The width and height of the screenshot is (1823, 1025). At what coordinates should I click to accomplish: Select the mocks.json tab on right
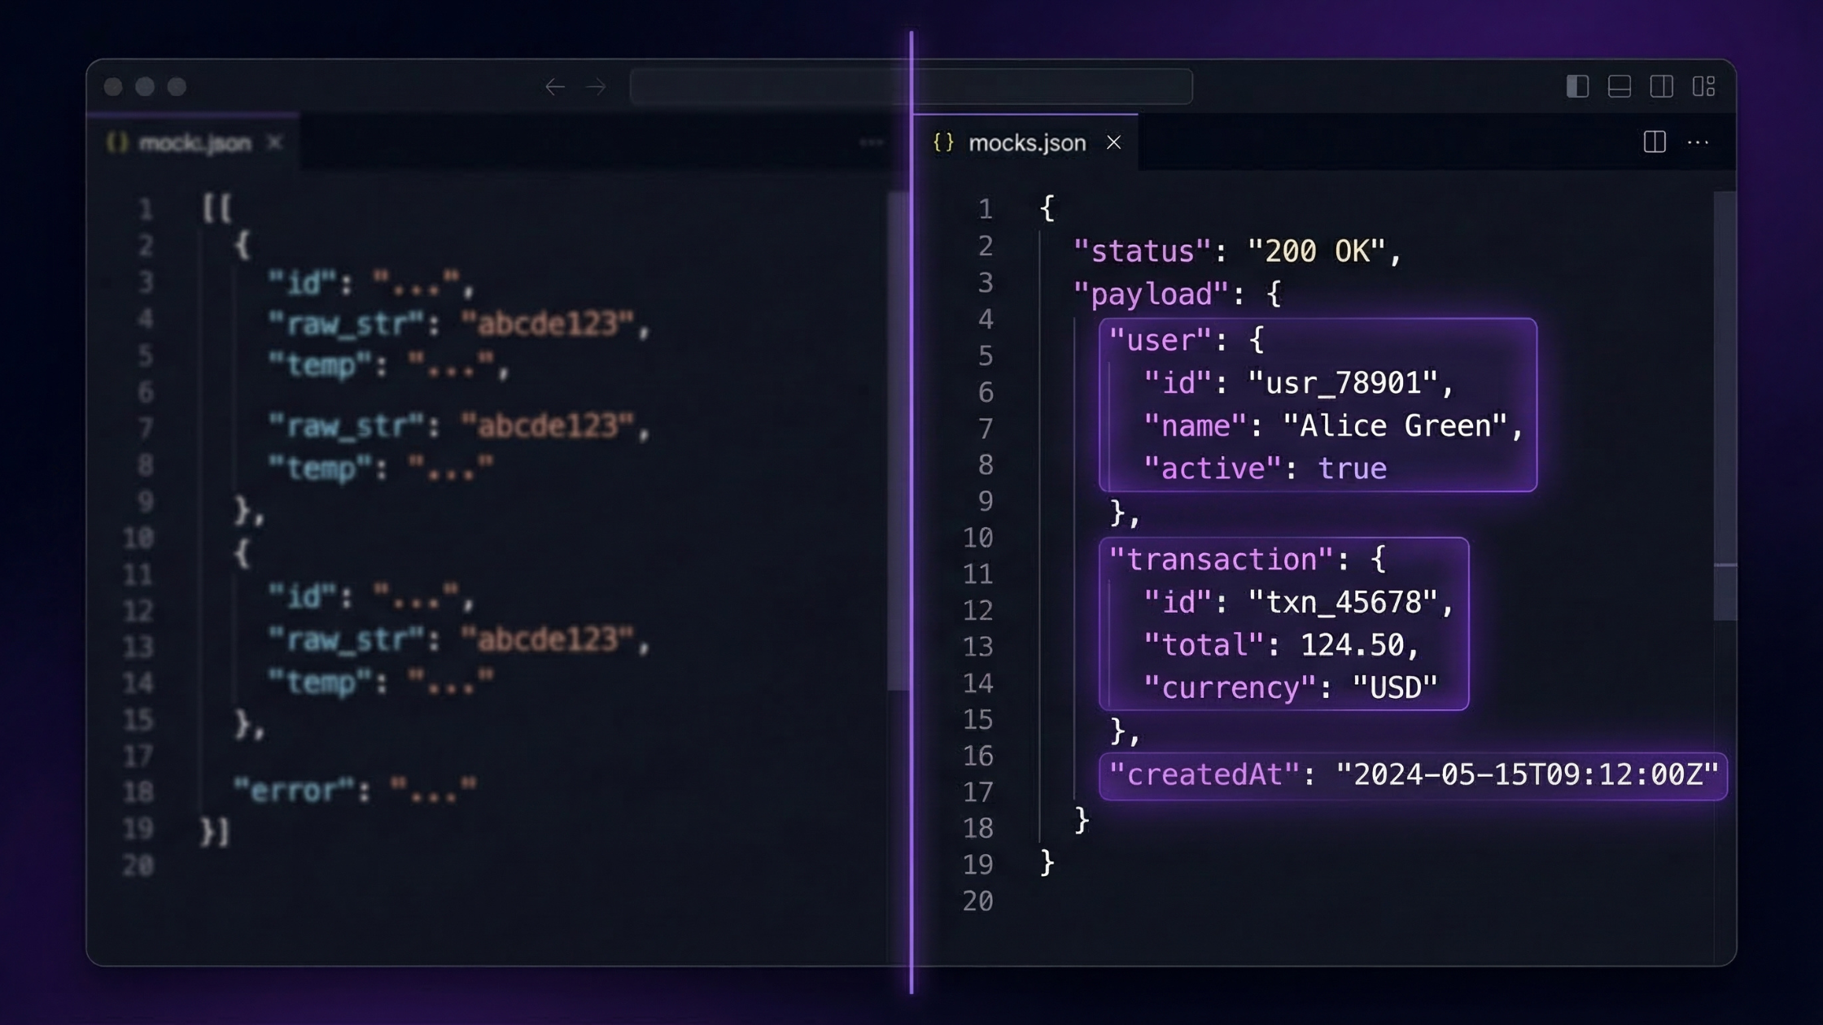click(x=1026, y=143)
